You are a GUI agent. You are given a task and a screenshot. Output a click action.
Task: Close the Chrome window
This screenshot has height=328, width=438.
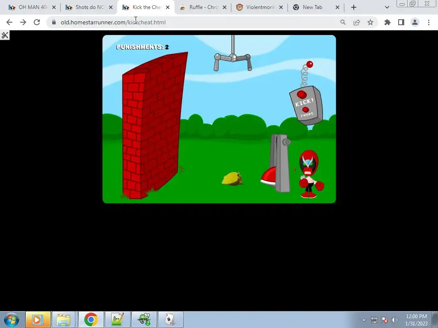click(x=427, y=4)
